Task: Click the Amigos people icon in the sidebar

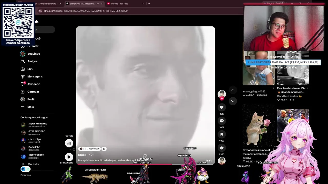Action: tap(23, 61)
